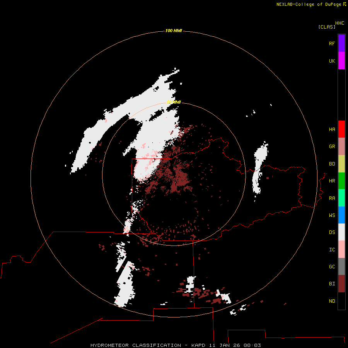Select the GC gray legend swatch
This screenshot has height=348, width=348.
click(x=341, y=266)
